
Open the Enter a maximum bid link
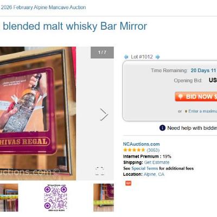pyautogui.click(x=202, y=111)
